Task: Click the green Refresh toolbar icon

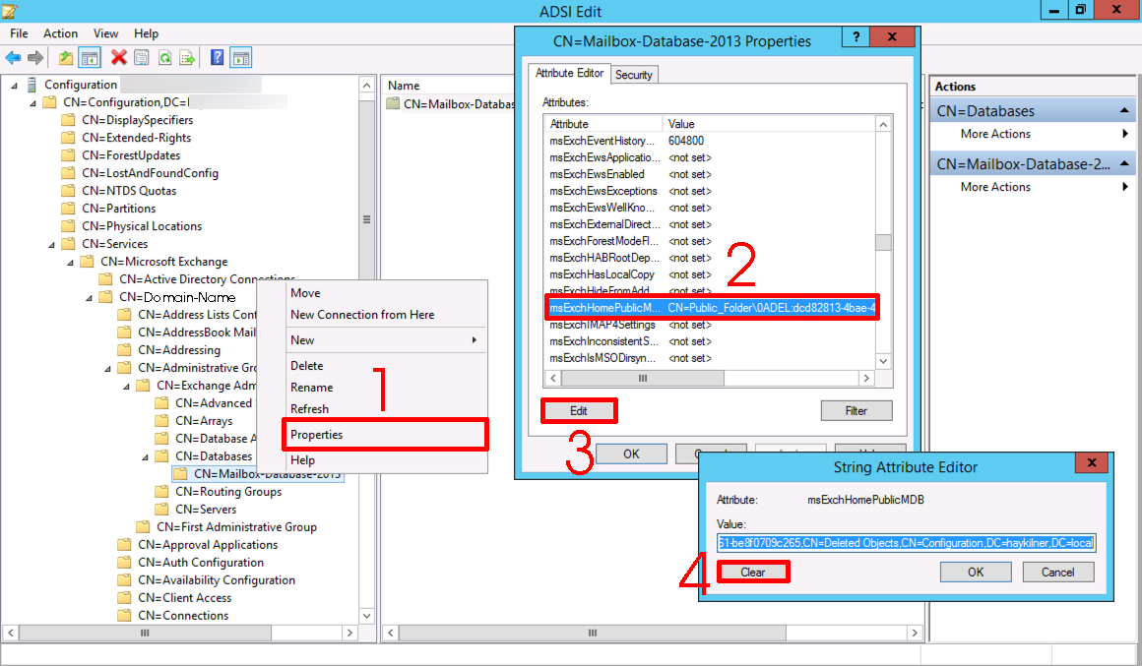Action: coord(164,57)
